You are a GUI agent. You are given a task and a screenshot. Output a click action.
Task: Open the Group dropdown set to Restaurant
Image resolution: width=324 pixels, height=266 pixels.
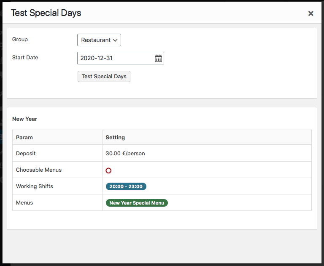(99, 40)
